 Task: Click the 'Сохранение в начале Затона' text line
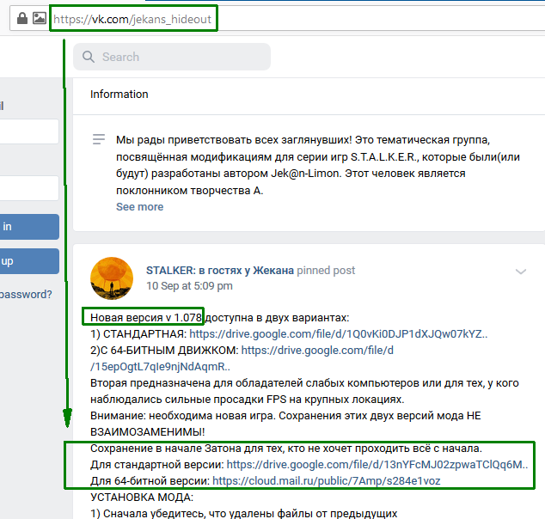tap(286, 449)
